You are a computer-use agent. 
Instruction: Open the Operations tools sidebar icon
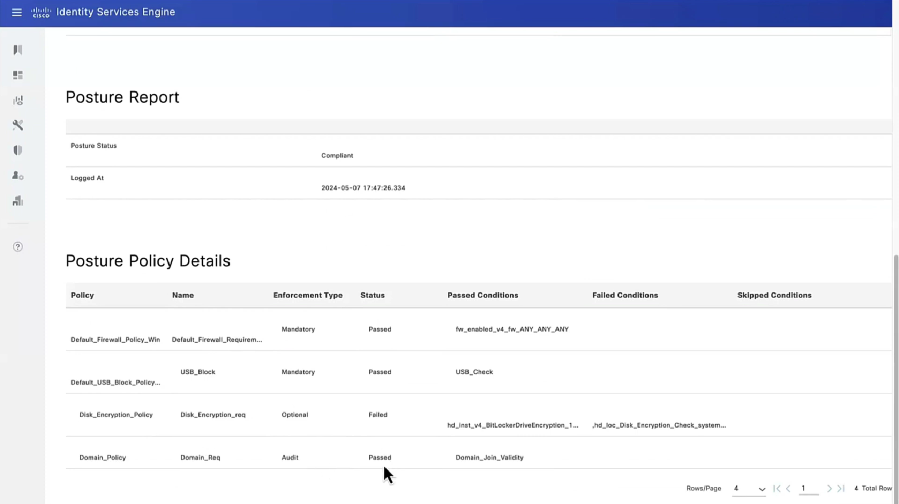[18, 125]
